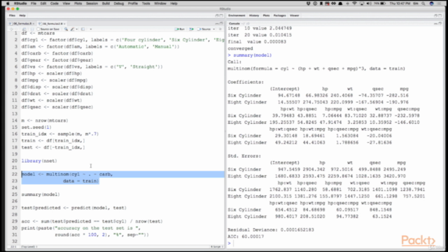Click code line 'set.seed(1)'
The height and width of the screenshot is (252, 448).
(x=36, y=127)
